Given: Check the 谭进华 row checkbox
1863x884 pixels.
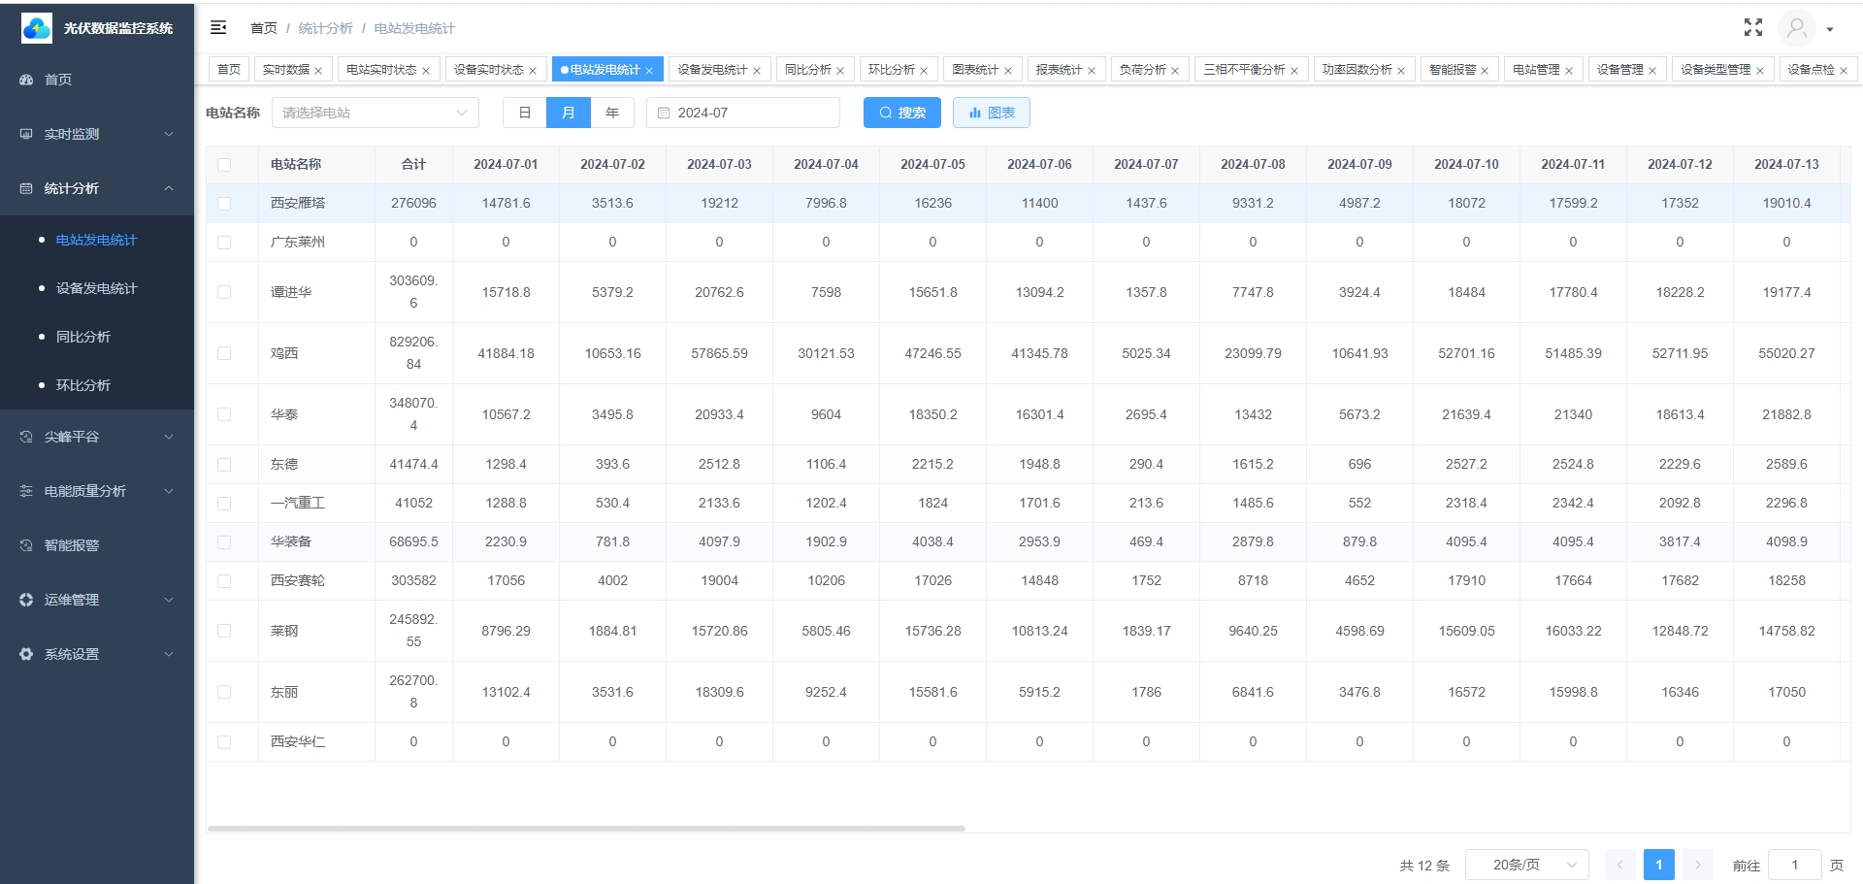Looking at the screenshot, I should coord(224,292).
